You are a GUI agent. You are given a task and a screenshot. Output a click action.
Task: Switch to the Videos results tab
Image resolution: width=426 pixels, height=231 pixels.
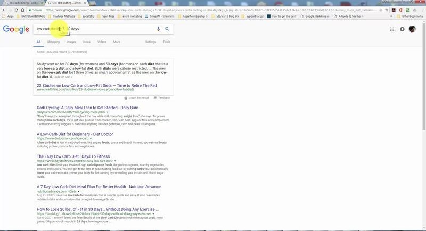tap(102, 42)
